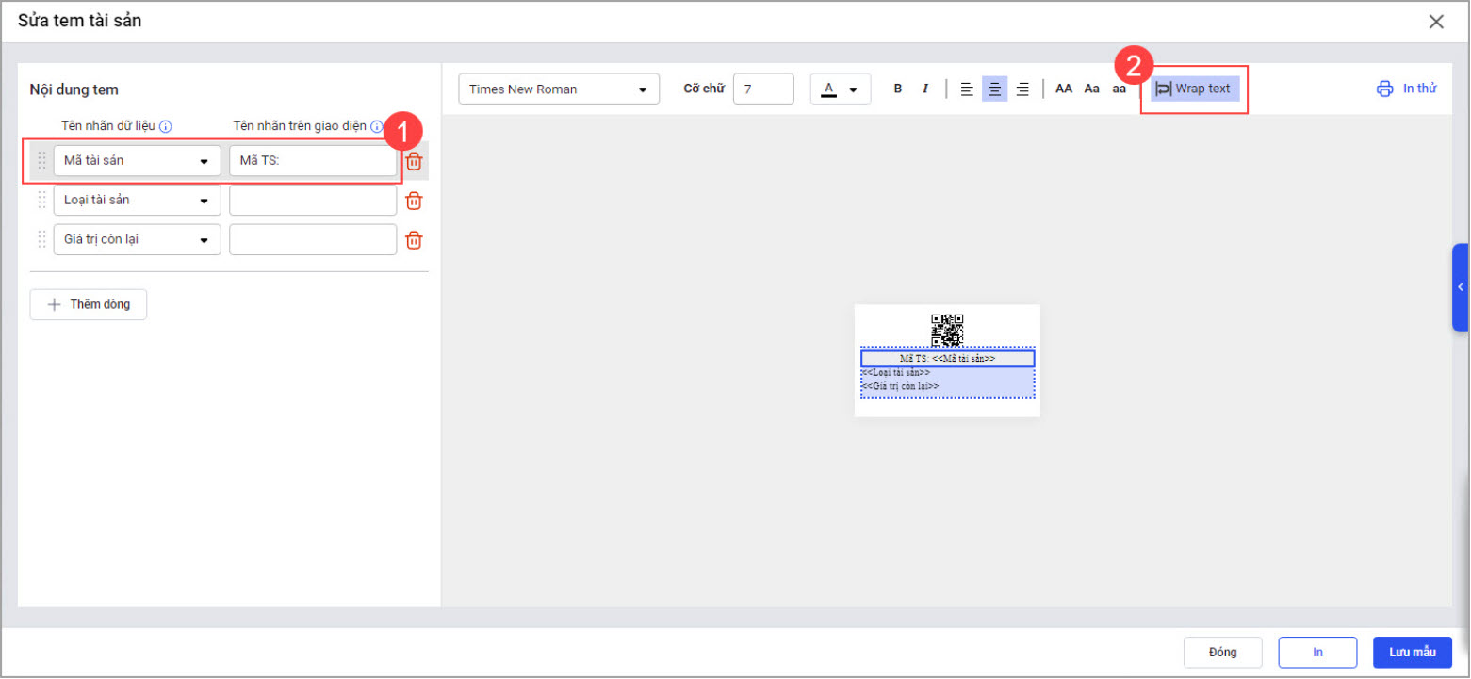Click the In thử test print link
The image size is (1471, 679).
1407,89
